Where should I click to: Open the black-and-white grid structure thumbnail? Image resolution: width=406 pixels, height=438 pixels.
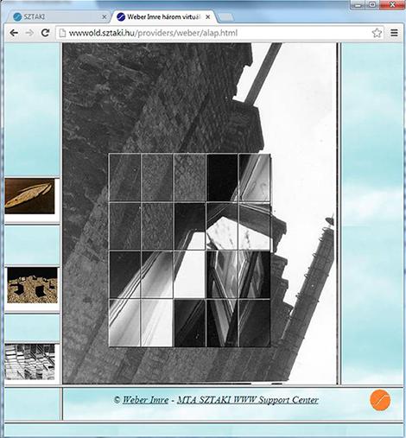click(x=29, y=362)
